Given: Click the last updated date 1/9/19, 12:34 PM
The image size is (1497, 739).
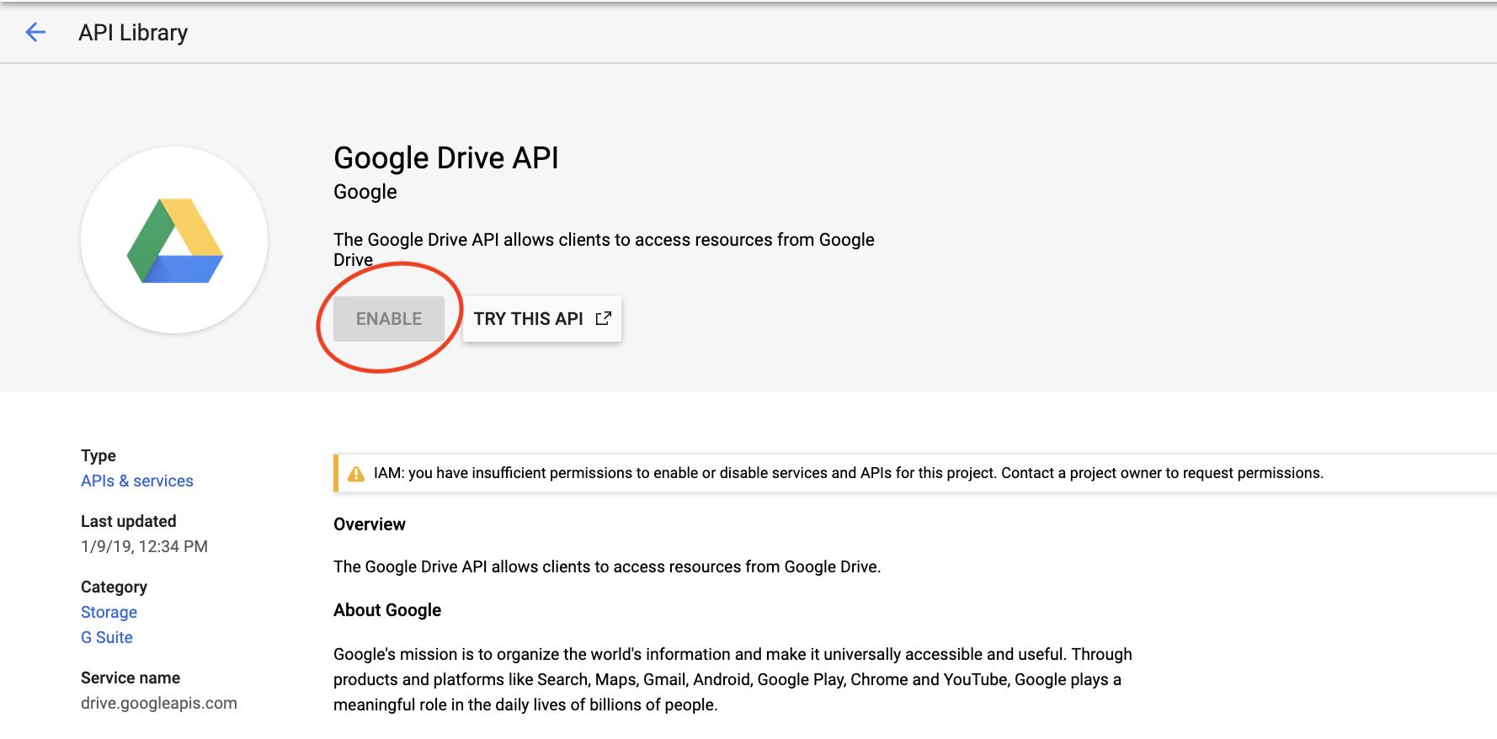Looking at the screenshot, I should pos(144,546).
